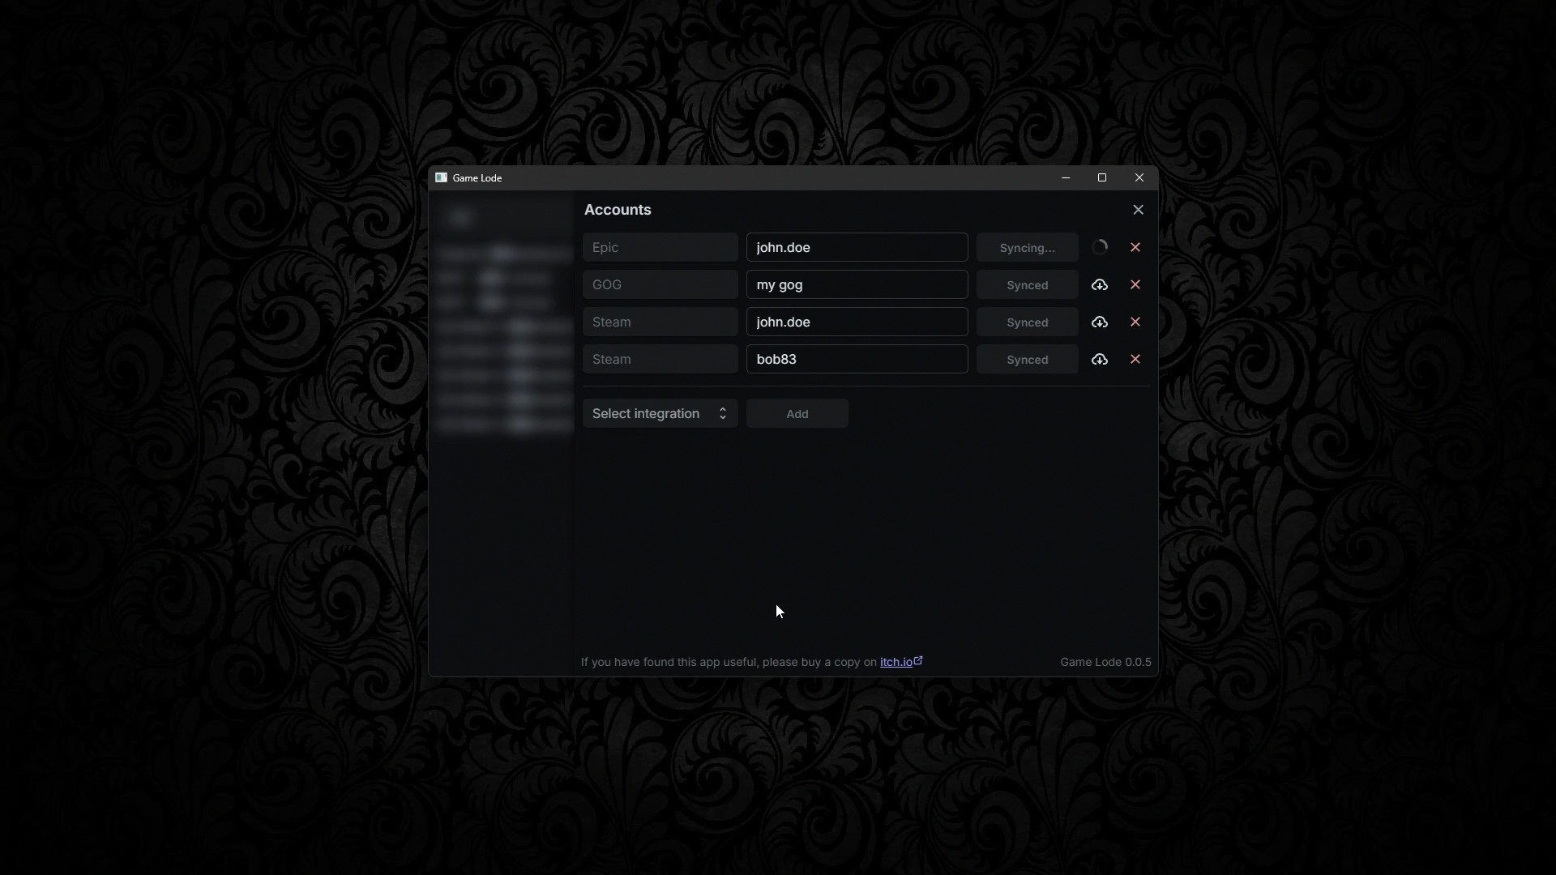Open the Select integration dropdown
1556x875 pixels.
click(660, 414)
